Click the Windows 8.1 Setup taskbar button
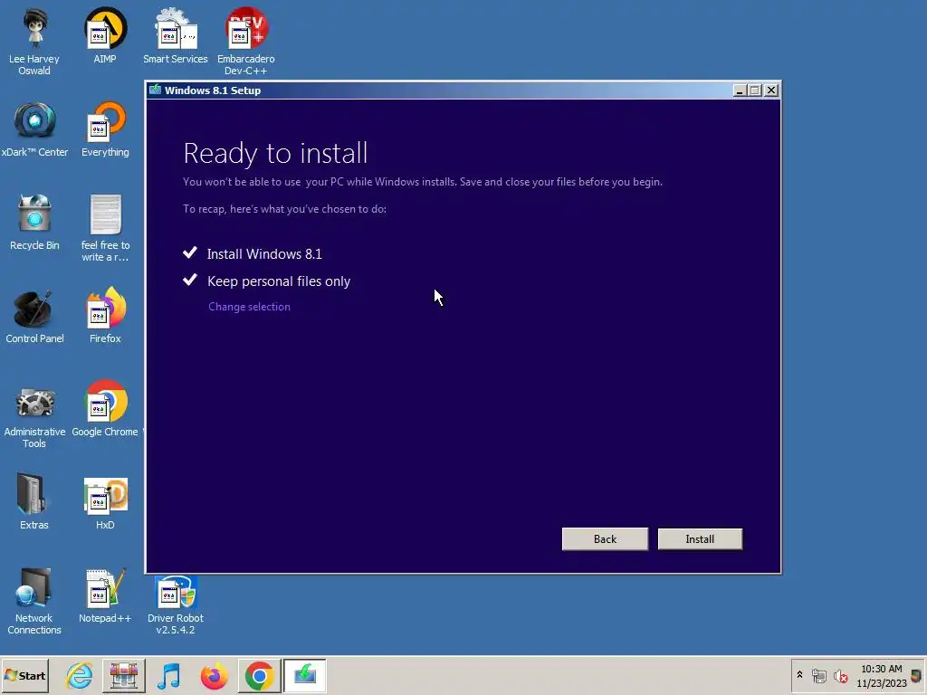 tap(304, 675)
